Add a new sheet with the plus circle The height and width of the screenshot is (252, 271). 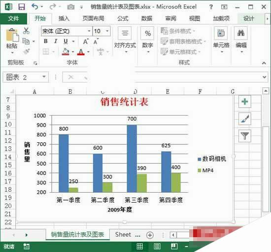click(150, 235)
